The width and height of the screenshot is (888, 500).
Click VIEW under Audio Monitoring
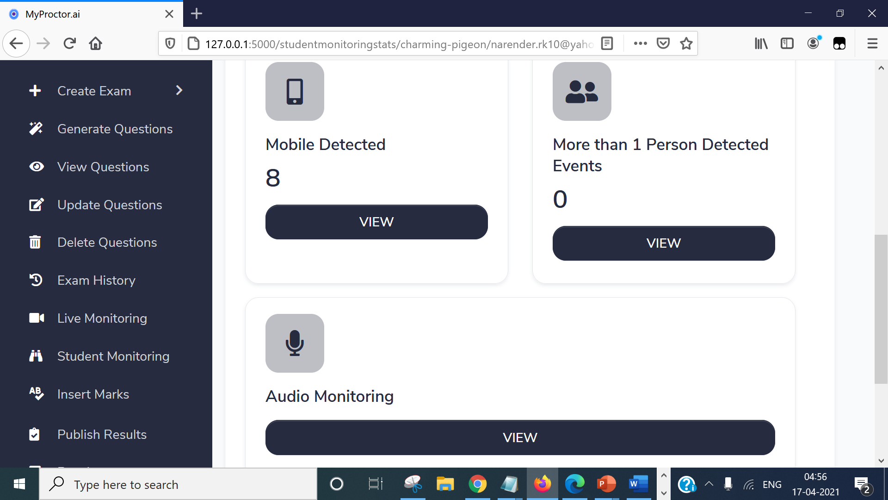point(520,437)
